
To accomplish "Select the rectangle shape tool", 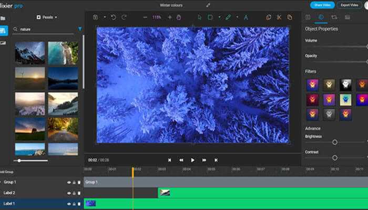I will coord(210,17).
